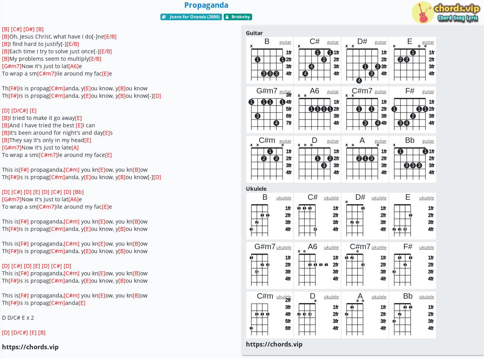Click the [Bb] chord tag in the lyrics
Screen dimensions: 484x359
(78, 192)
